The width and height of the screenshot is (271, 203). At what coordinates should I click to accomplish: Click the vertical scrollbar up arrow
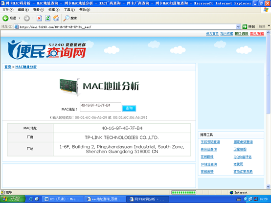click(268, 32)
